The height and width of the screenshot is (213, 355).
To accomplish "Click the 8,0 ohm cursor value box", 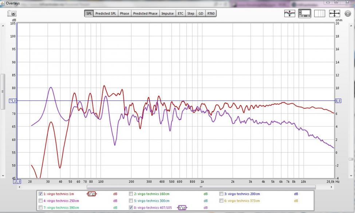I will tap(338, 101).
